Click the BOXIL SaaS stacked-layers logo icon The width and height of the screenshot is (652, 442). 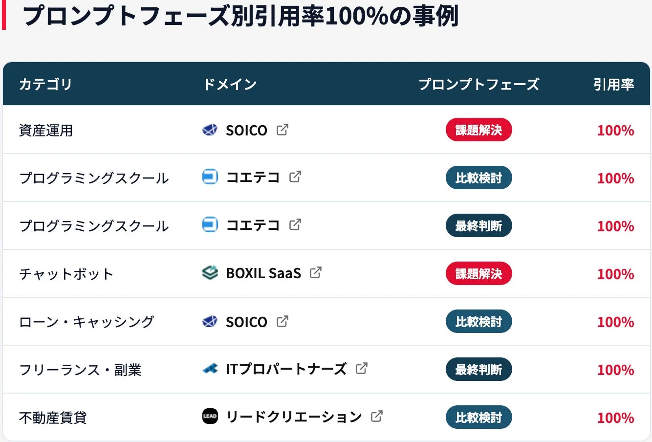tap(210, 273)
